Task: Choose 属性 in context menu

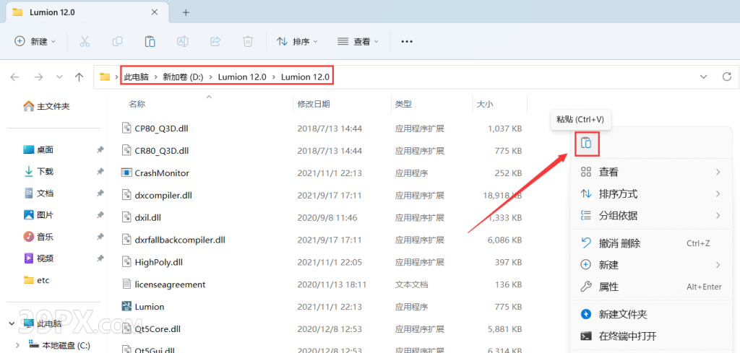Action: (651, 287)
